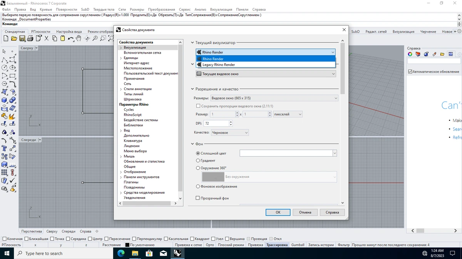Open the Качество Черновое dropdown

(x=230, y=133)
